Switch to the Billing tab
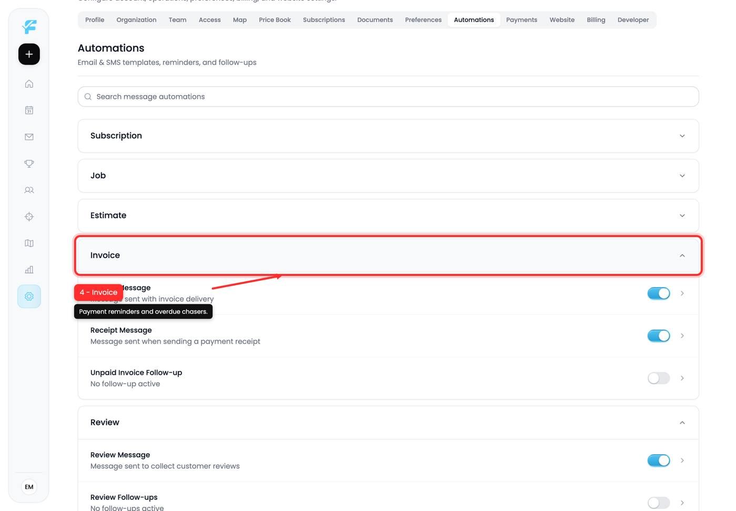Image resolution: width=736 pixels, height=511 pixels. click(596, 20)
